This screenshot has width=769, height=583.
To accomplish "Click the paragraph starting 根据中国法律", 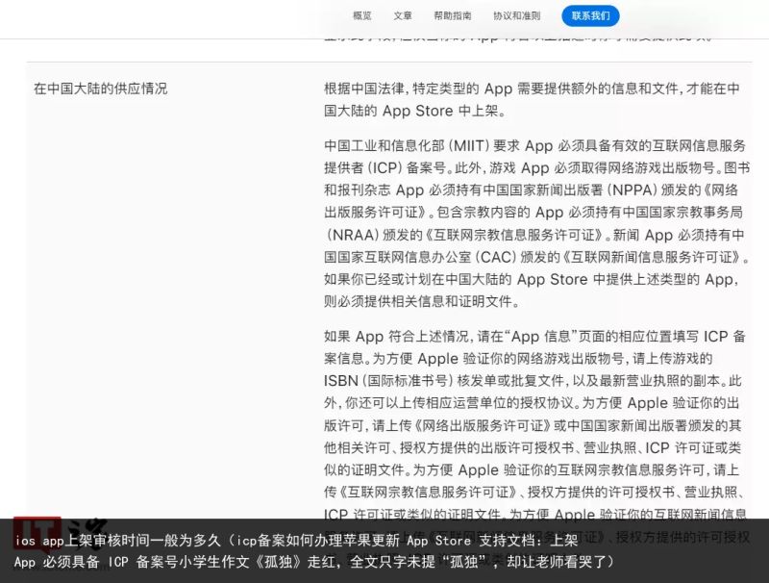I will (x=532, y=100).
